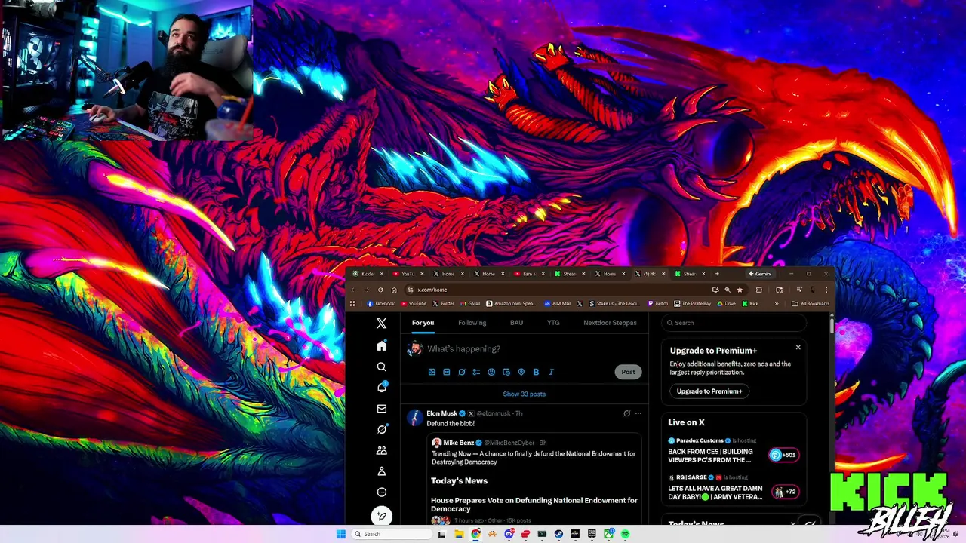Viewport: 966px width, 543px height.
Task: Click Show 33 posts link
Action: point(524,394)
